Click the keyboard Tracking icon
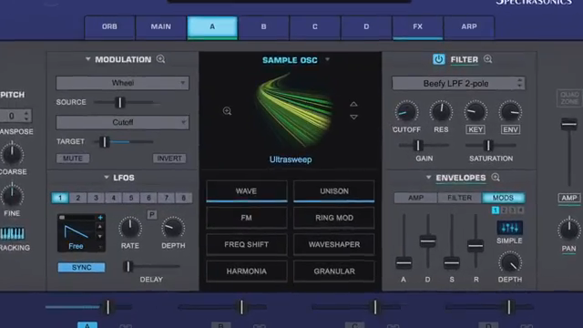 tap(12, 233)
